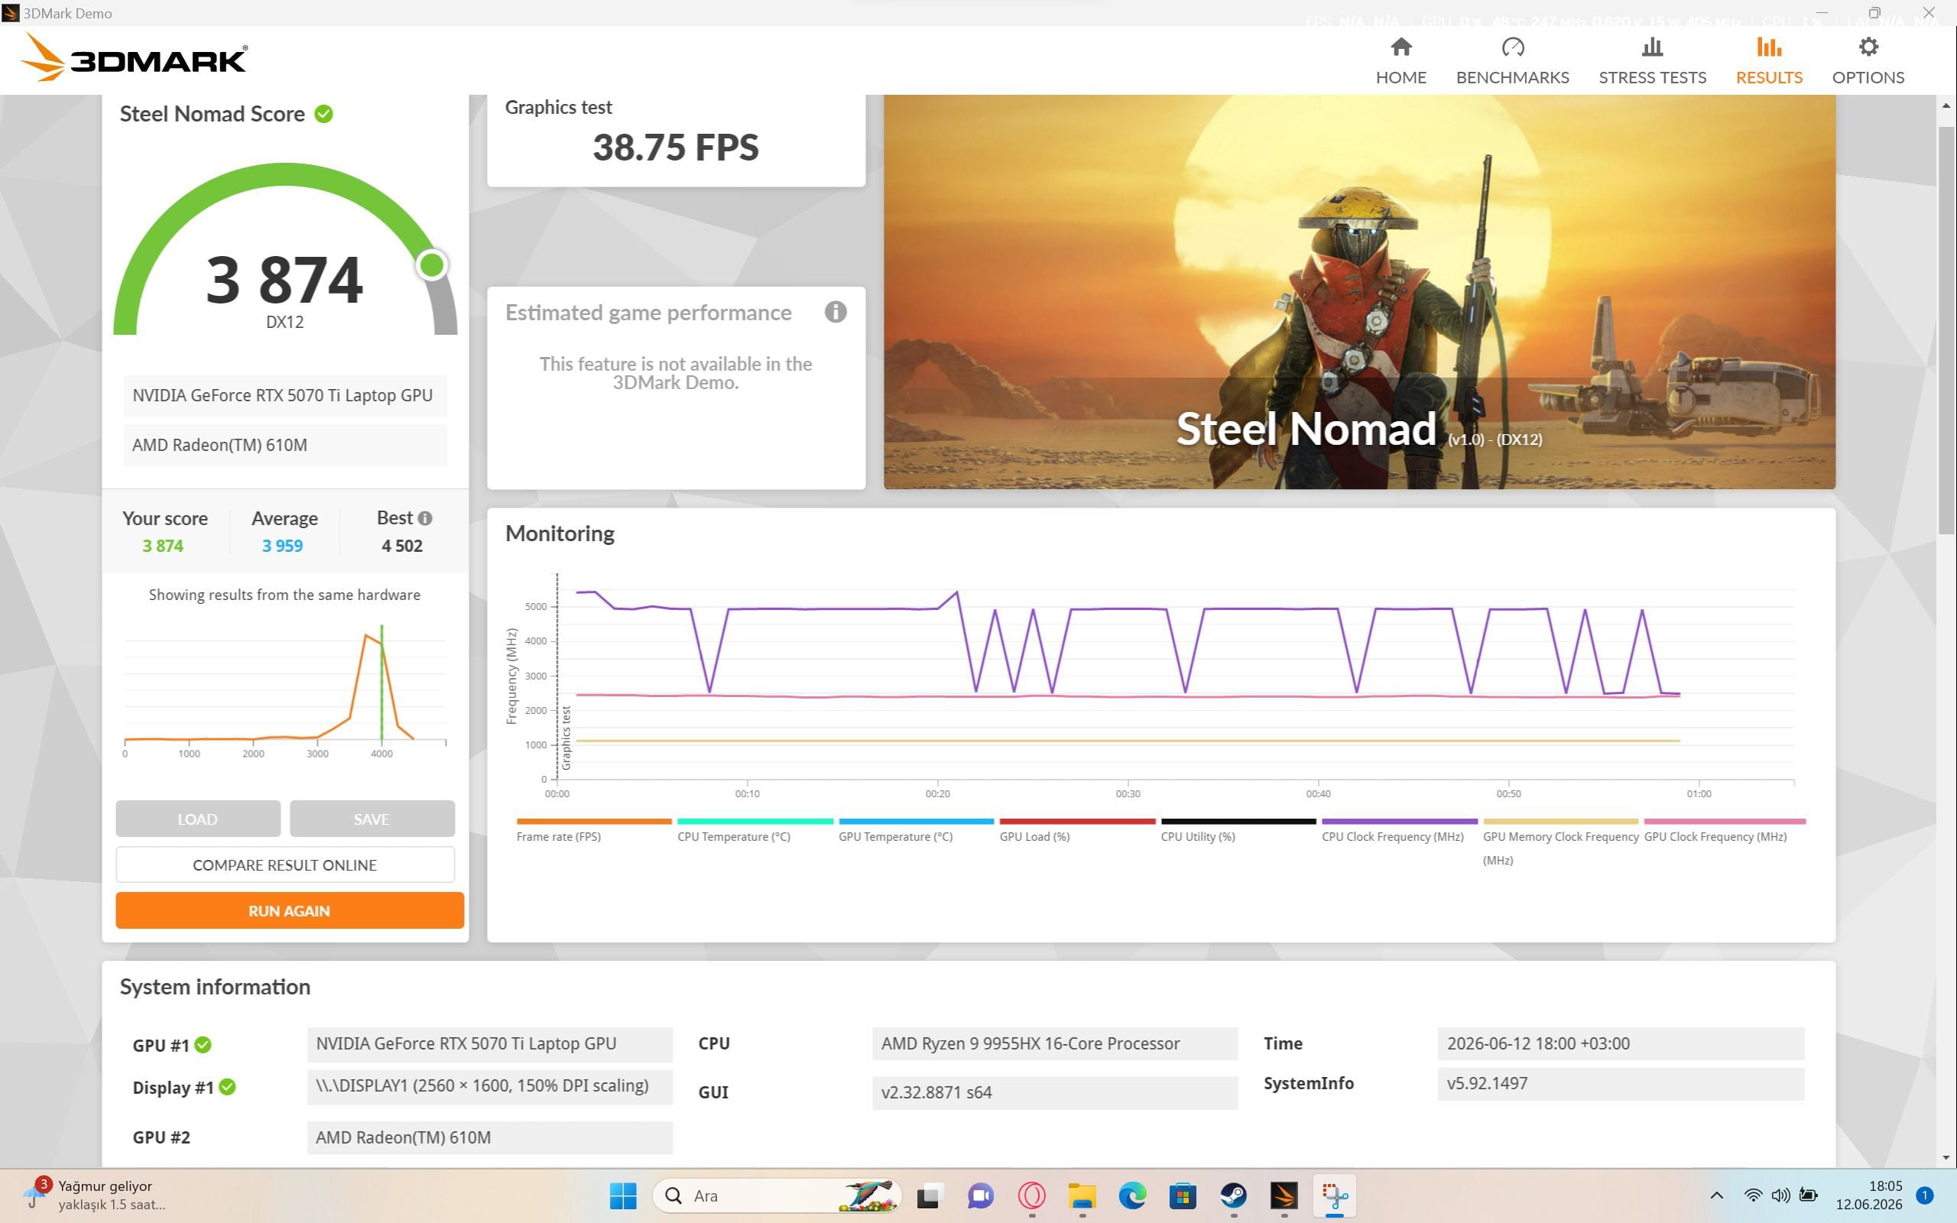The height and width of the screenshot is (1223, 1957).
Task: Click the DISPLAY1 2560 × 1600 field
Action: tap(489, 1086)
